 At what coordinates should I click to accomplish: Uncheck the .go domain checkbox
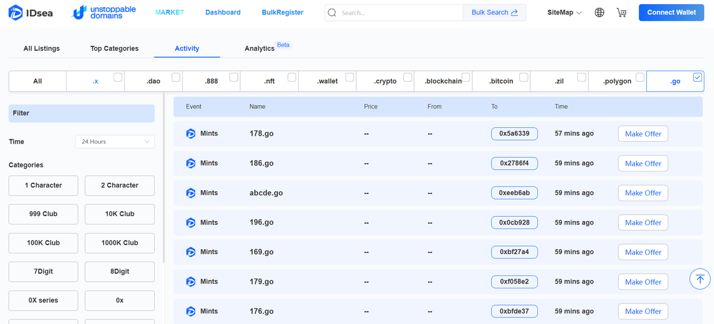[697, 77]
